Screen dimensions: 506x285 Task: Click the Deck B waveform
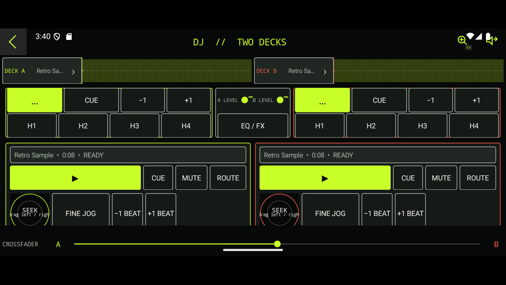coord(419,71)
